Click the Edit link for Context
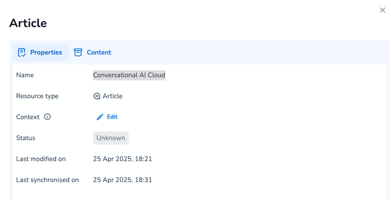This screenshot has width=391, height=200. pos(112,117)
